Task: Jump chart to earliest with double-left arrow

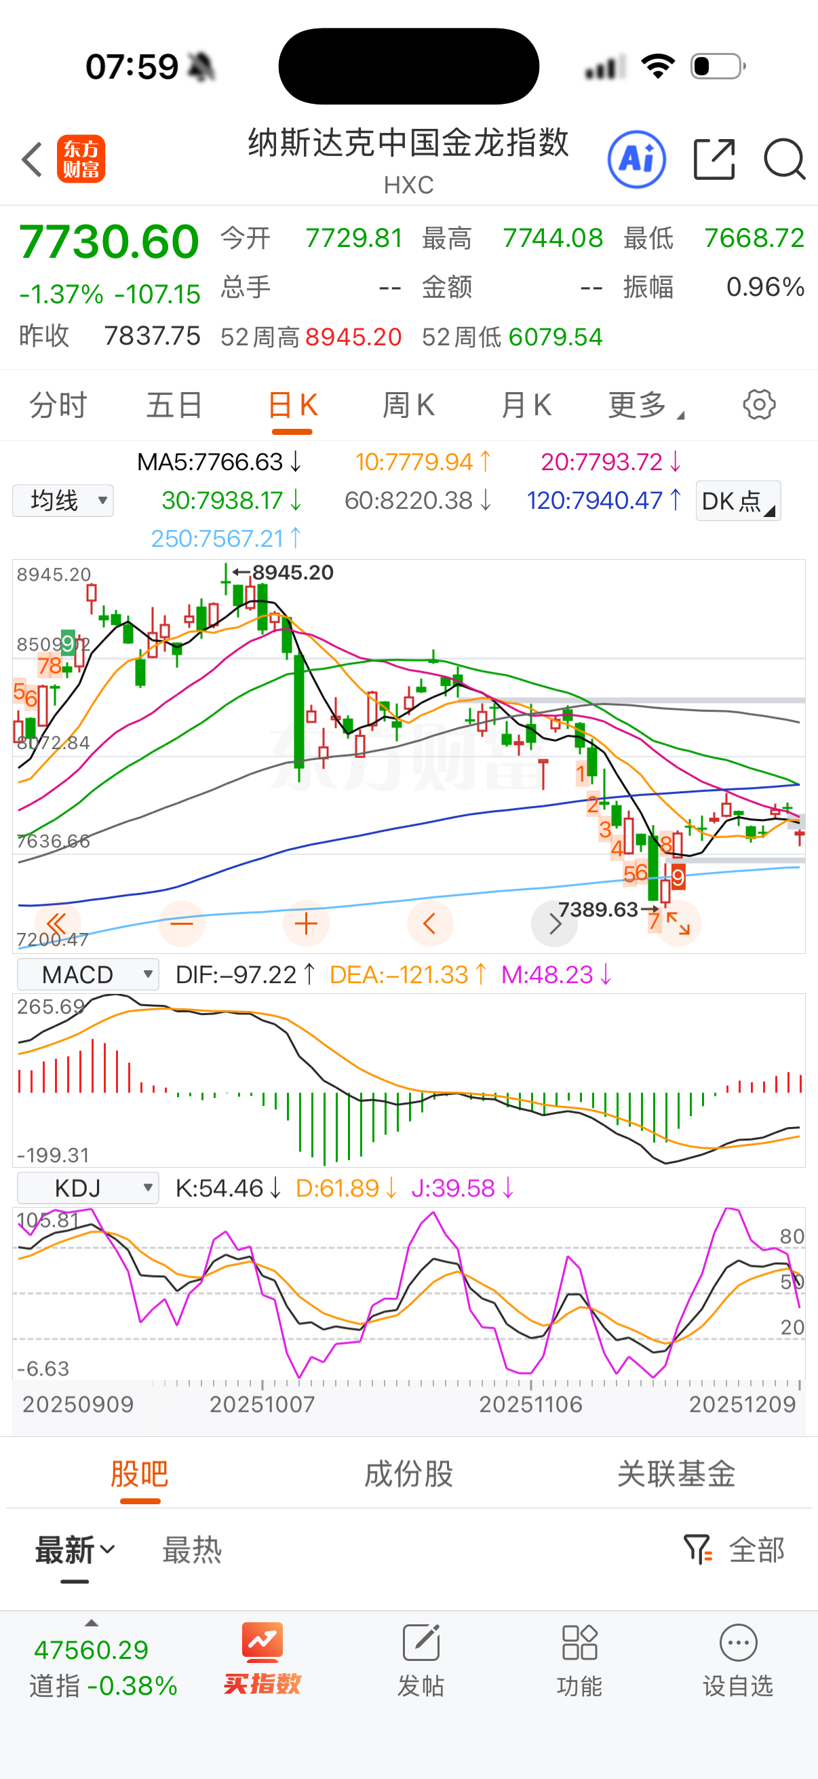Action: [57, 923]
